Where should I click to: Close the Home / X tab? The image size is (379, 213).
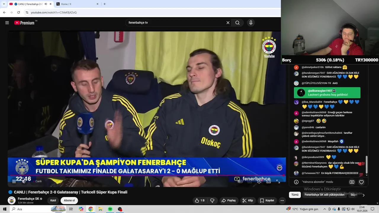click(x=97, y=4)
